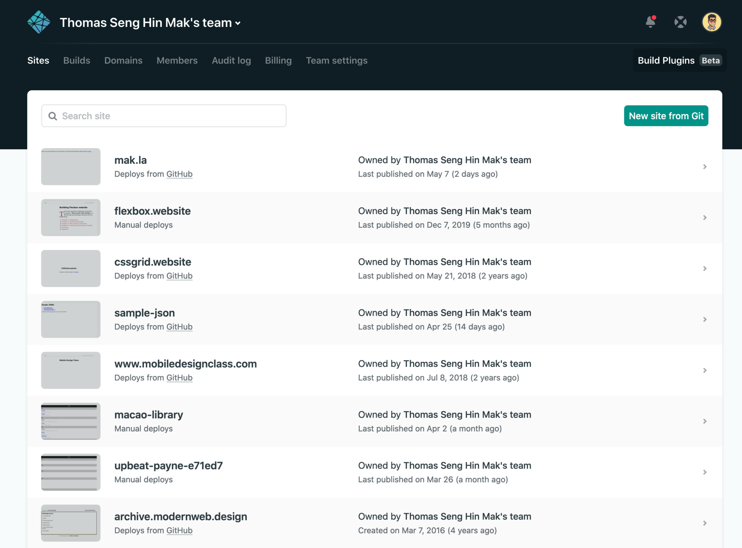This screenshot has width=742, height=548.
Task: Open the archive.modernweb.design thumbnail
Action: click(71, 523)
